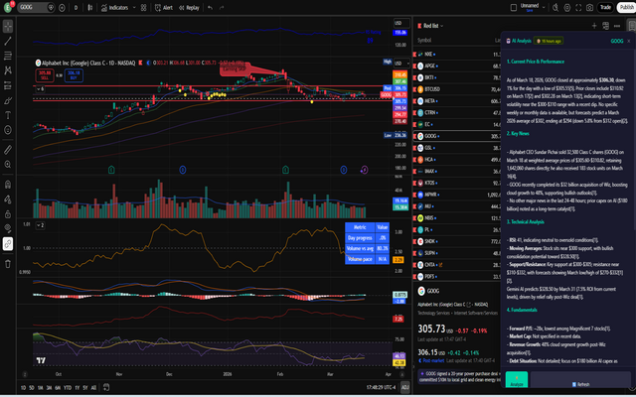
Task: Select the ruler measure tool
Action: point(8,150)
